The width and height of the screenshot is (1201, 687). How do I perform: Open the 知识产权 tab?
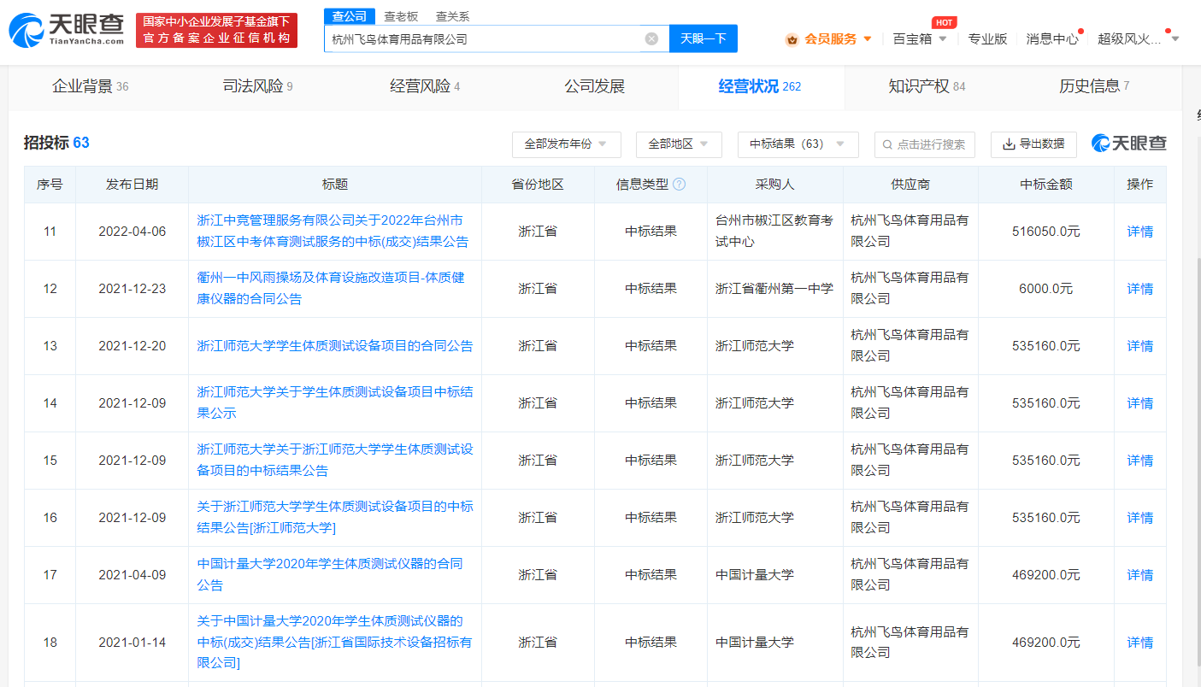(x=927, y=86)
